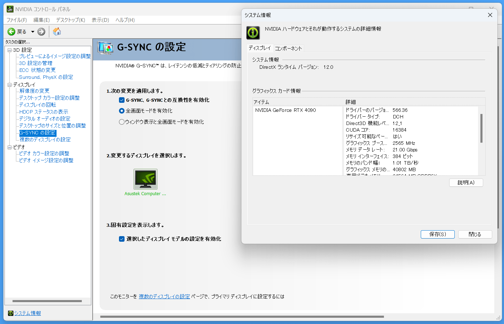This screenshot has width=504, height=324.
Task: Switch to the ディスプレイ tab
Action: click(260, 48)
